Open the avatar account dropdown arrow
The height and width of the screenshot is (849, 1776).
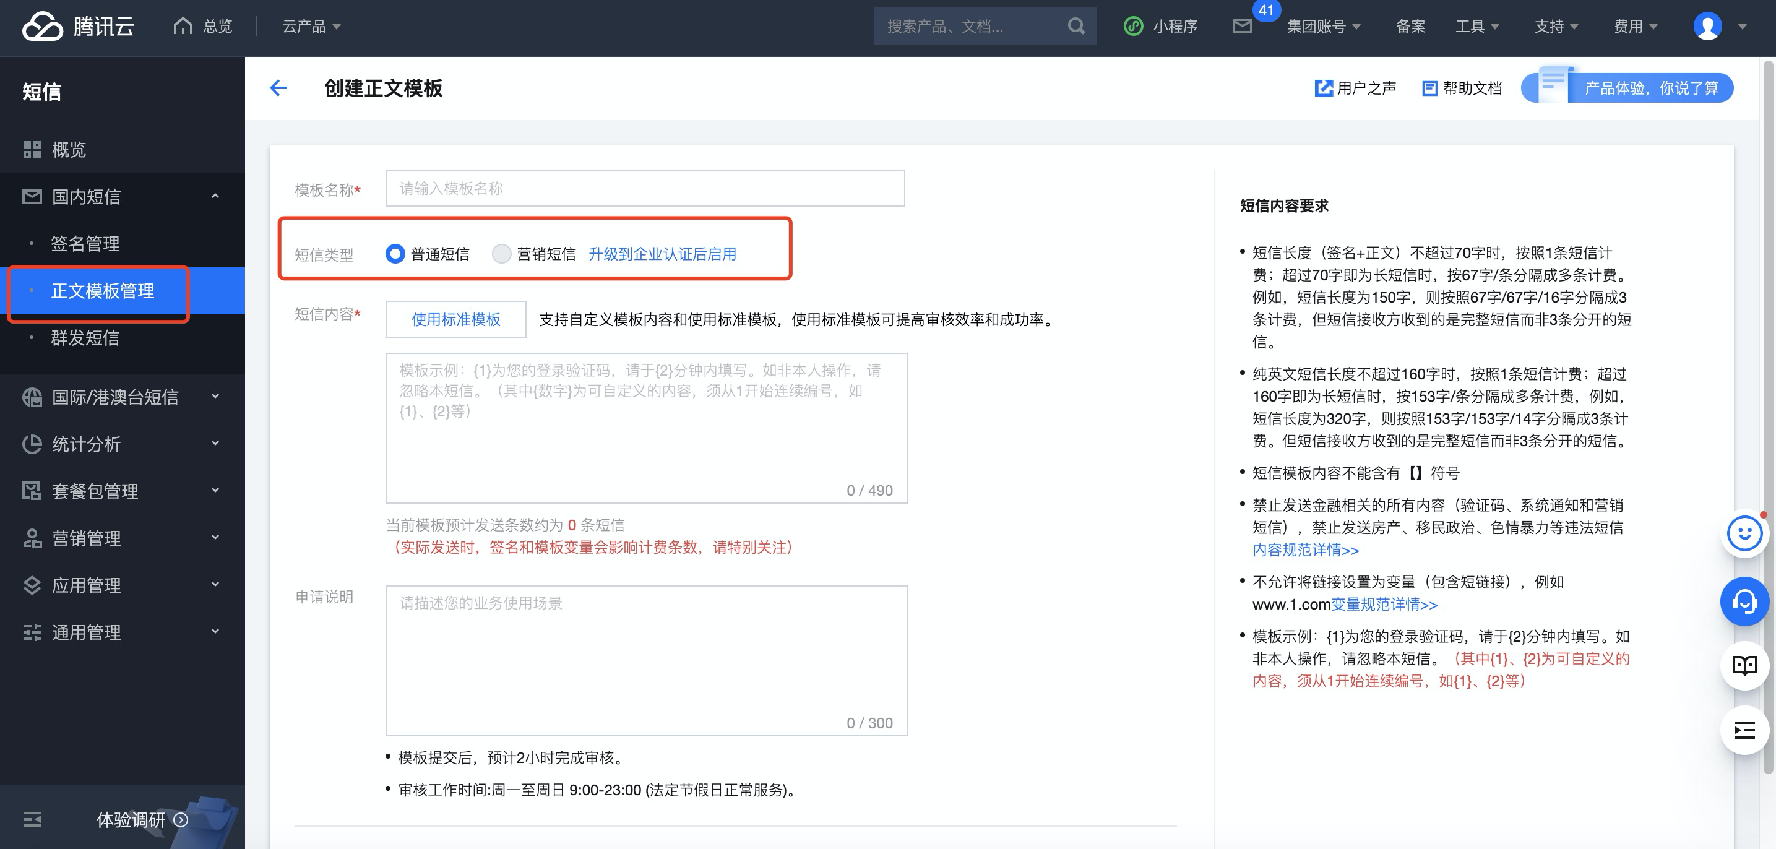pyautogui.click(x=1742, y=27)
